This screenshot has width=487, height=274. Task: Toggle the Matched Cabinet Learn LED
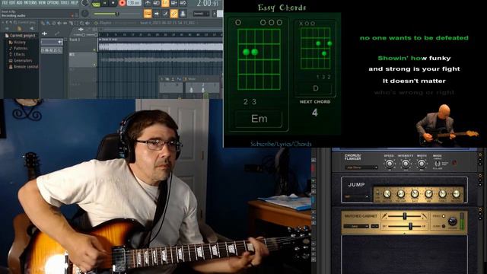(444, 226)
